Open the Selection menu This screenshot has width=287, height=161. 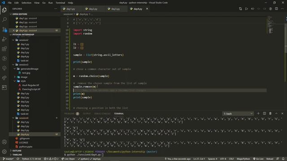pos(26,3)
